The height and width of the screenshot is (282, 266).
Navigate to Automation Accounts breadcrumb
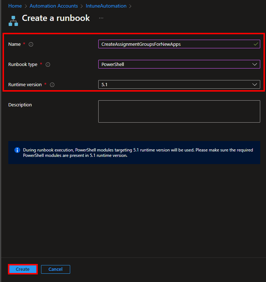(x=54, y=6)
